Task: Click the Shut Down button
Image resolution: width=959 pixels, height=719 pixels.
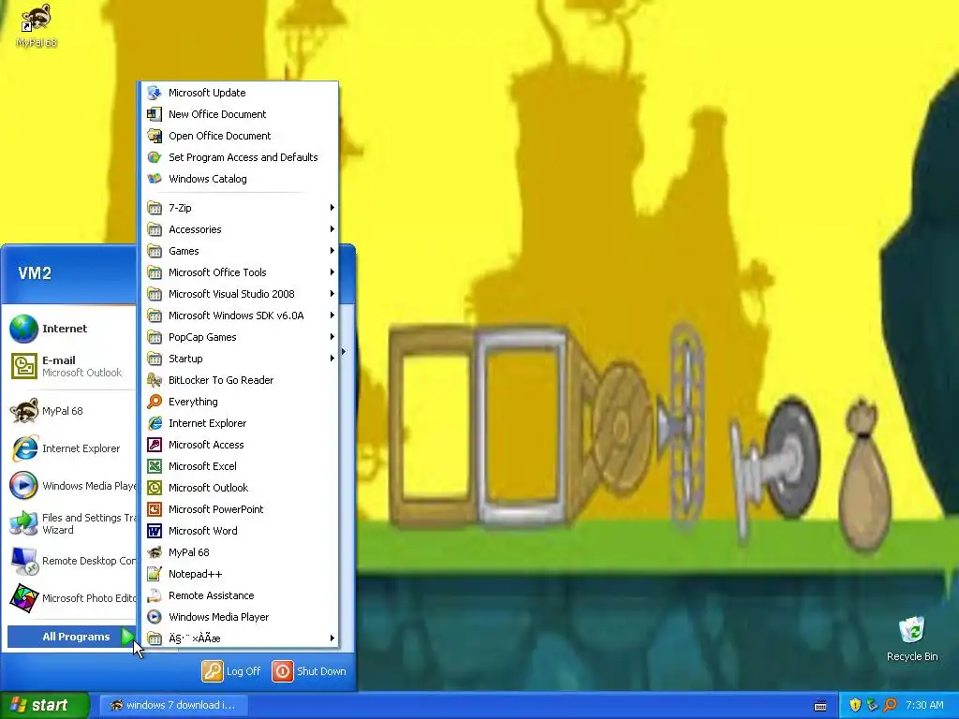Action: 309,671
